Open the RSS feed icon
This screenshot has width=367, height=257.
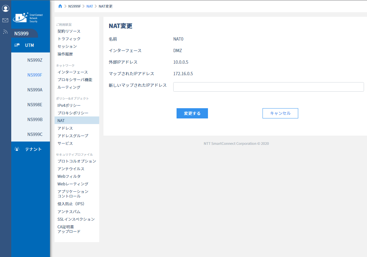5,32
